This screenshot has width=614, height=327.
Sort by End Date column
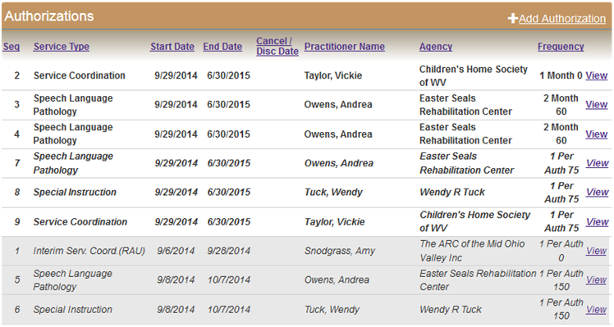222,47
